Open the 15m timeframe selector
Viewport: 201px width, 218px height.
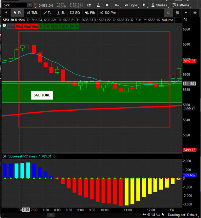pyautogui.click(x=117, y=5)
